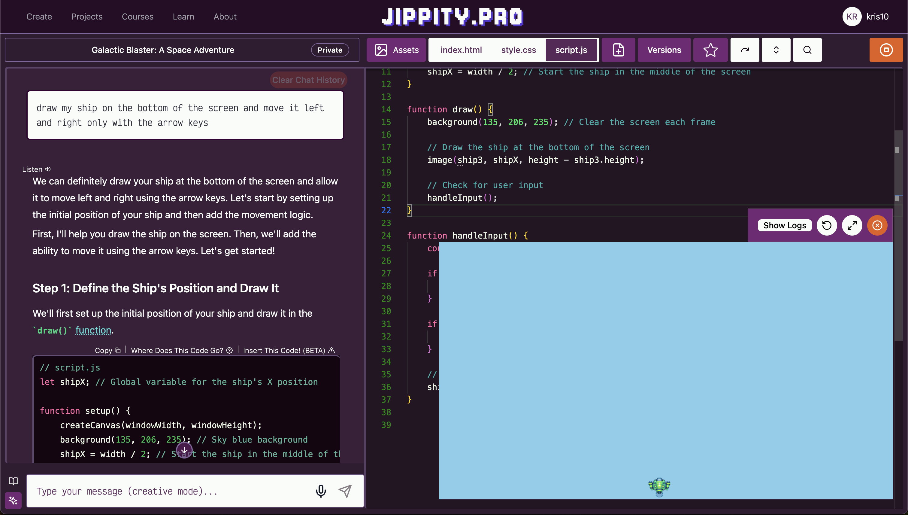The width and height of the screenshot is (908, 515).
Task: Restart the preview with reload icon
Action: (826, 225)
